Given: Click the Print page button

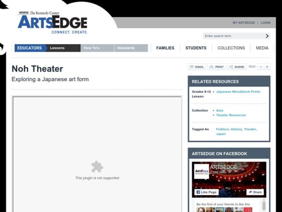Looking at the screenshot, I should coord(216,67).
